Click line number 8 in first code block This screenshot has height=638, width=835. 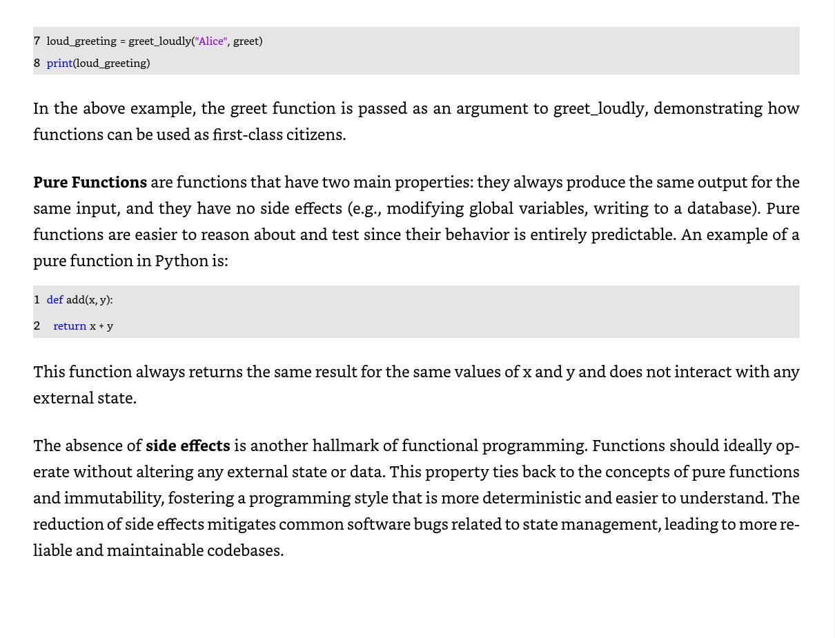pos(37,63)
